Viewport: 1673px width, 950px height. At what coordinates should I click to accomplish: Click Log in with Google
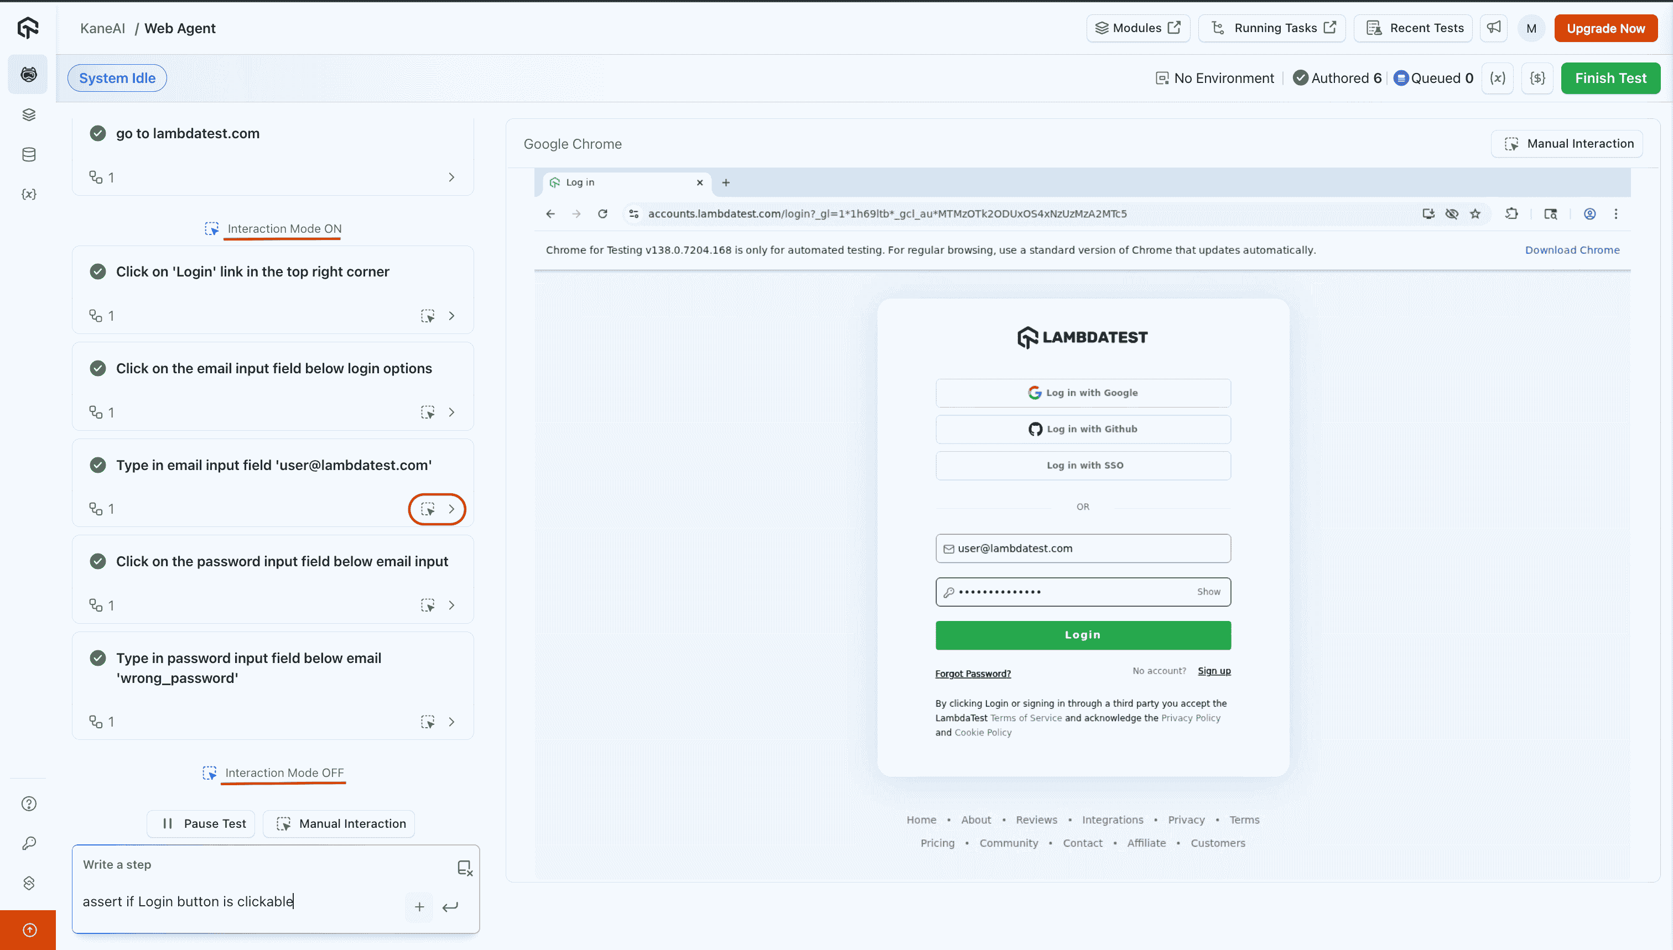(x=1083, y=393)
